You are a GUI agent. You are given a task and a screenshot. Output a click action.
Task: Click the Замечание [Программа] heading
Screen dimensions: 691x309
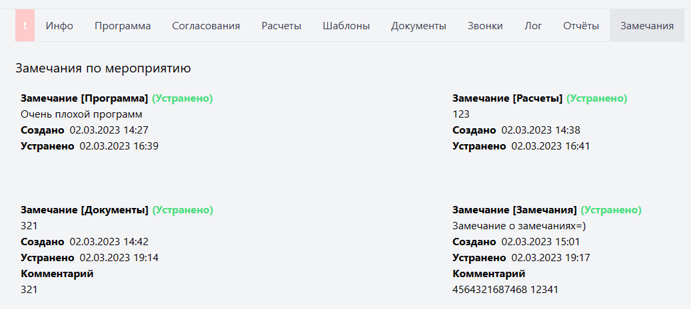point(84,98)
